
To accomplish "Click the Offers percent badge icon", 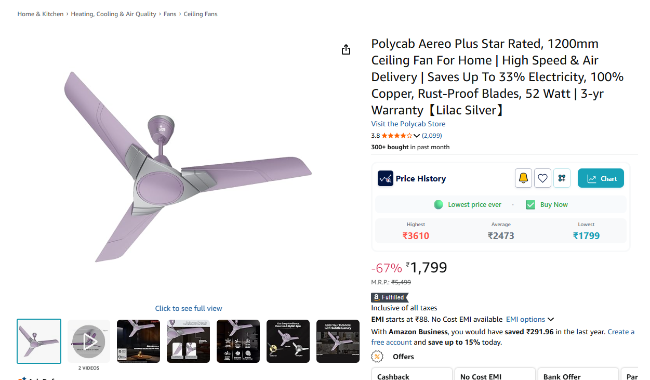I will point(378,357).
